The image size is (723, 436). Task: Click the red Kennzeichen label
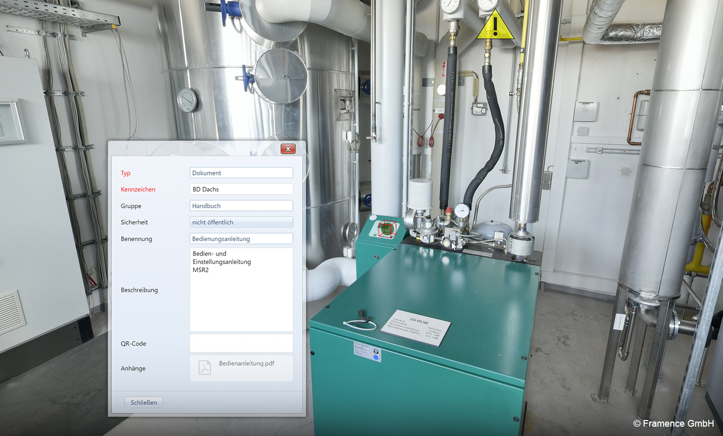[138, 189]
